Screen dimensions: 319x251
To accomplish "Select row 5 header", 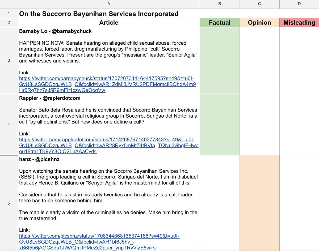I will pos(9,203).
